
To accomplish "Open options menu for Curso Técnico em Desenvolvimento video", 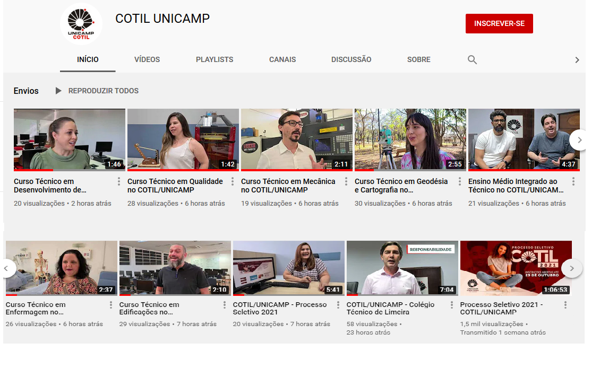I will (x=119, y=181).
